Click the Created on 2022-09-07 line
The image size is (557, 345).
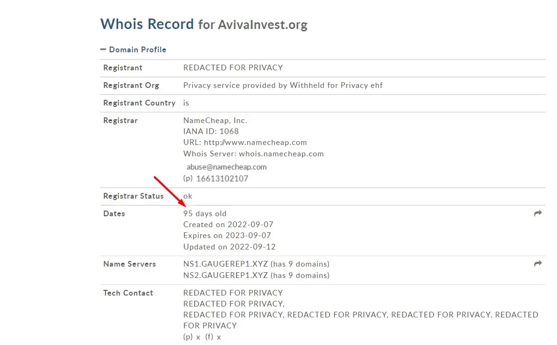(228, 224)
